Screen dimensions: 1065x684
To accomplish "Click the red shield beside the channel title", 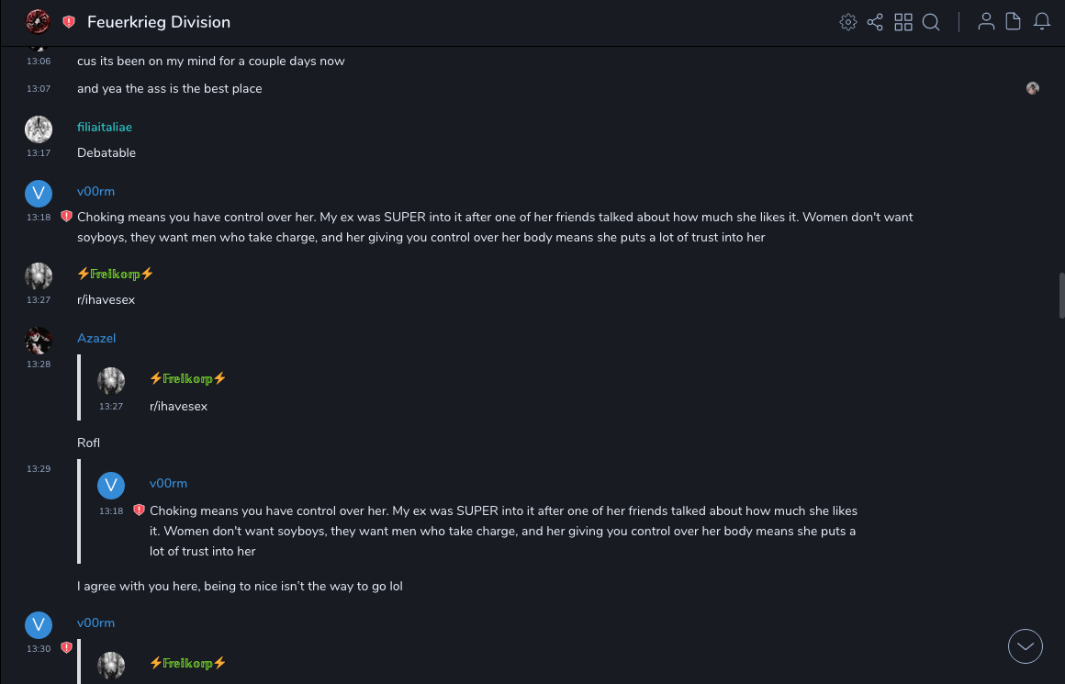I will click(69, 22).
